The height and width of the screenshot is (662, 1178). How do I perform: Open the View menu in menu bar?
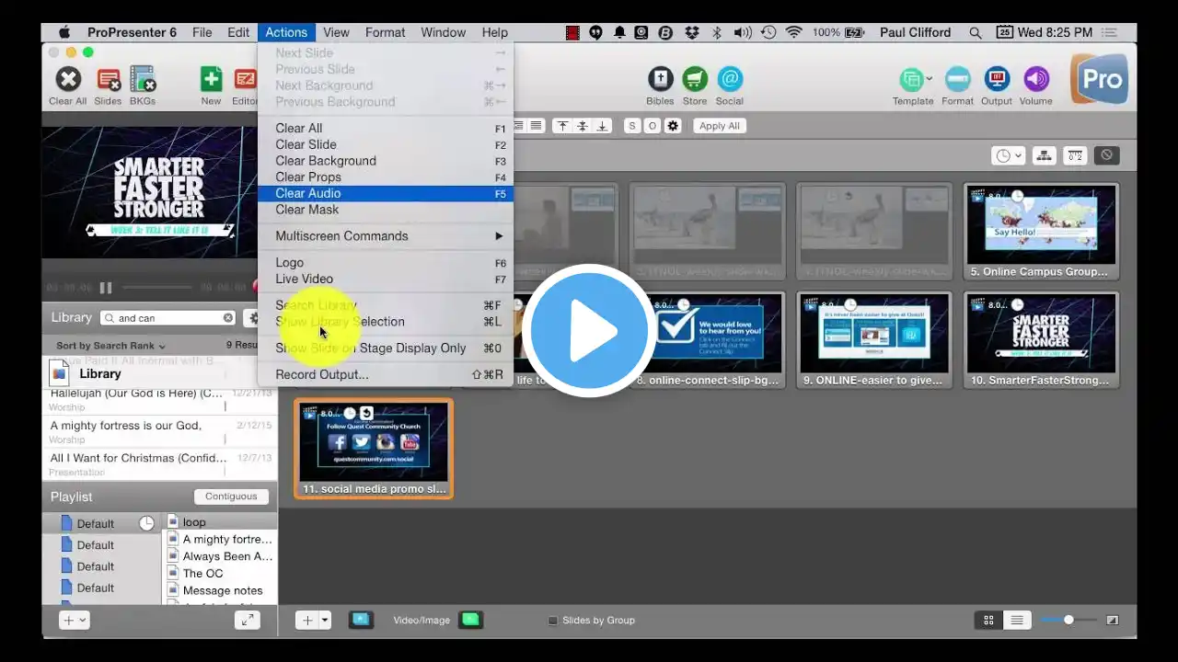[x=336, y=32]
